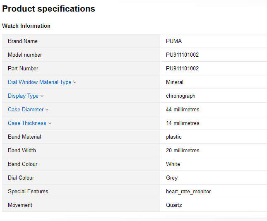
Task: Expand the chevron after Case Thickness
Action: click(50, 123)
